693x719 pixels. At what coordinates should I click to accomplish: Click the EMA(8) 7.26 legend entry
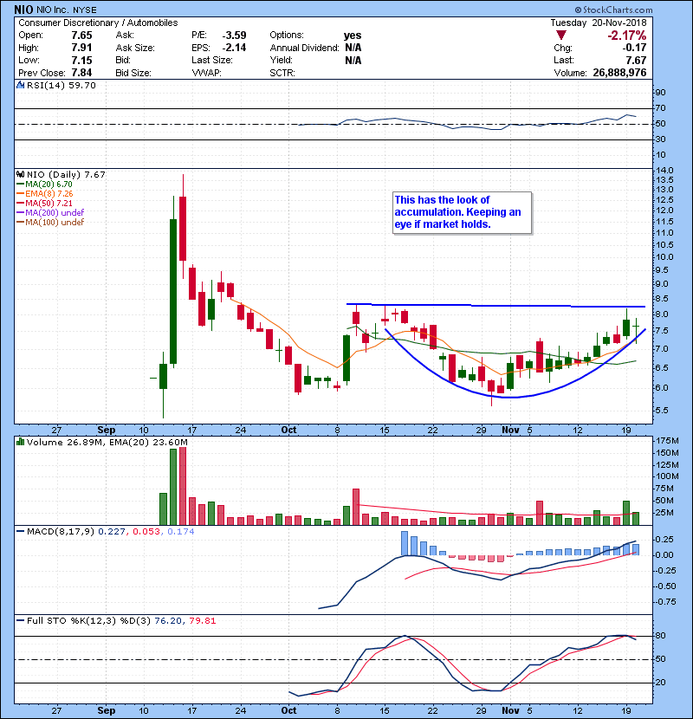pyautogui.click(x=45, y=194)
